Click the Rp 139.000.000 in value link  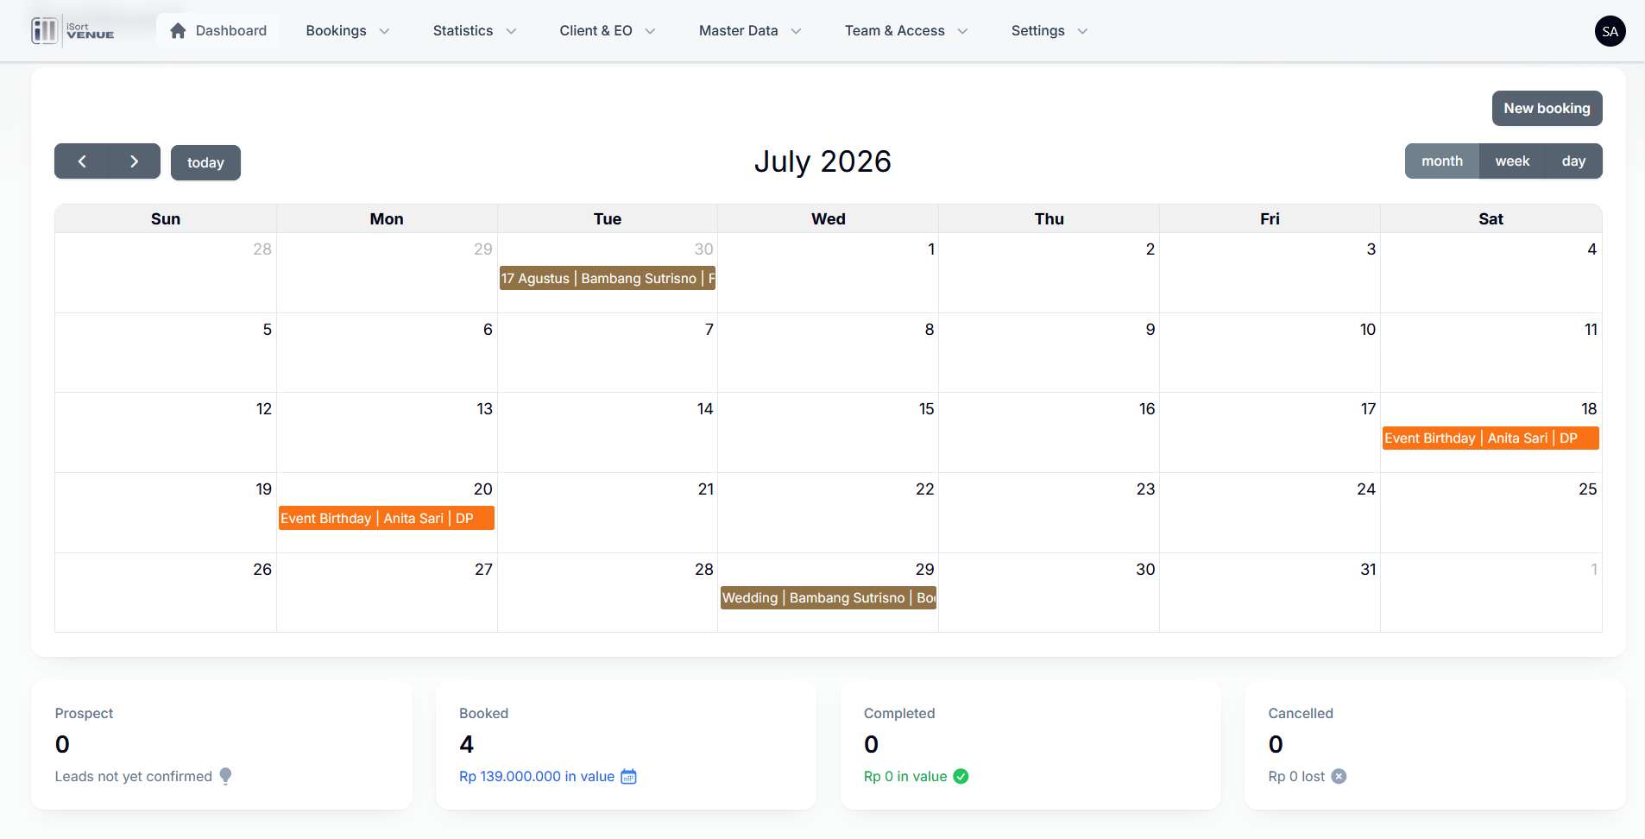(537, 776)
